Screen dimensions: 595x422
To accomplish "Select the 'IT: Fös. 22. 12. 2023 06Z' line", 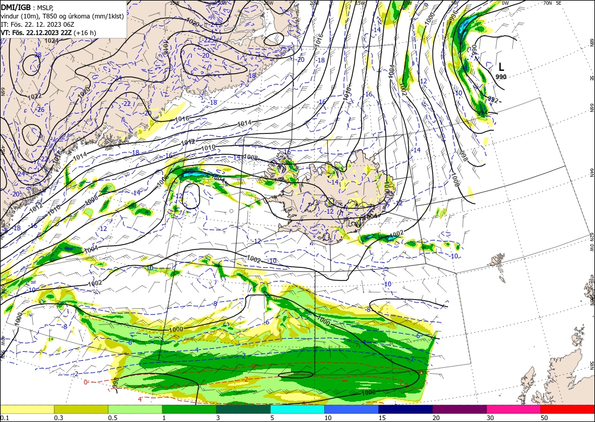I will click(37, 24).
